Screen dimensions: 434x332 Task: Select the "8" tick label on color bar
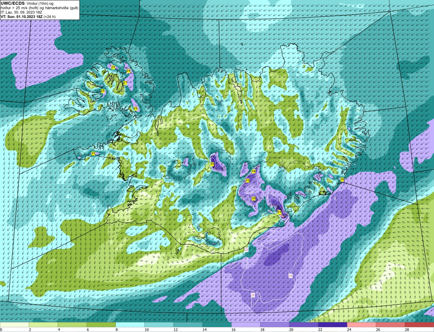pyautogui.click(x=117, y=330)
